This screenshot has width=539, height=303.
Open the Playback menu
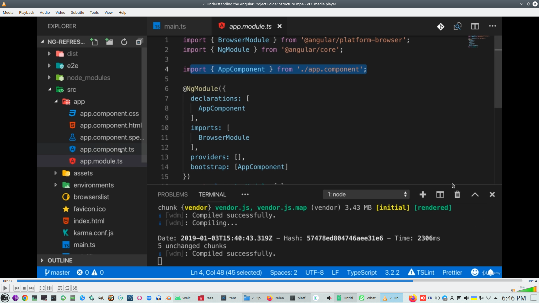click(x=26, y=12)
